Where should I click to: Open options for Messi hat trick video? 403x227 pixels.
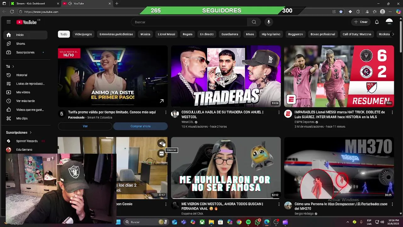click(x=392, y=112)
